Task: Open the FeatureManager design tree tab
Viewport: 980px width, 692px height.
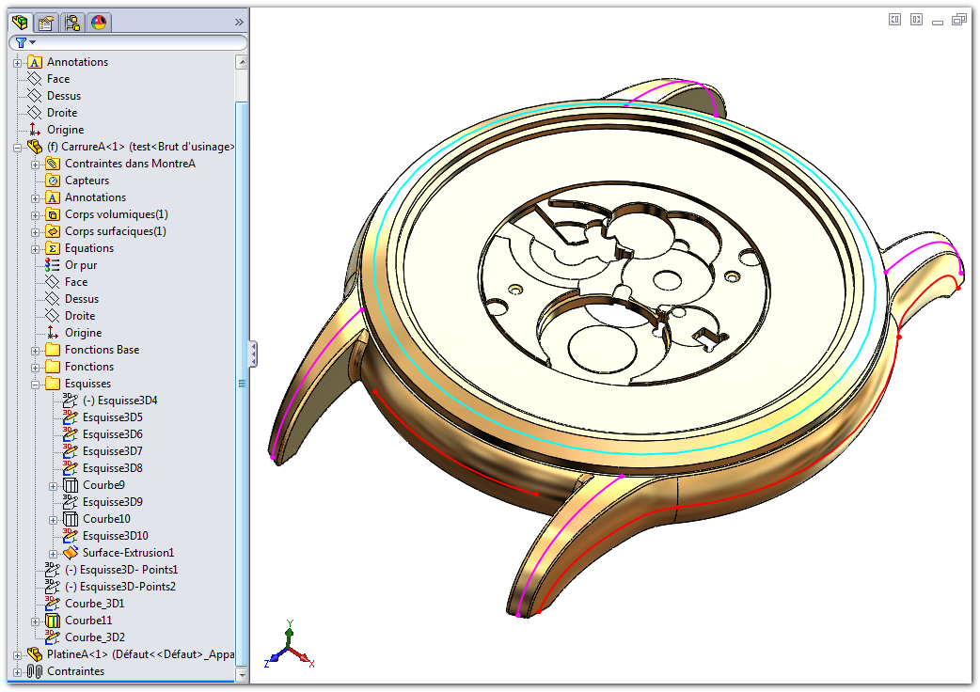Action: pos(20,23)
